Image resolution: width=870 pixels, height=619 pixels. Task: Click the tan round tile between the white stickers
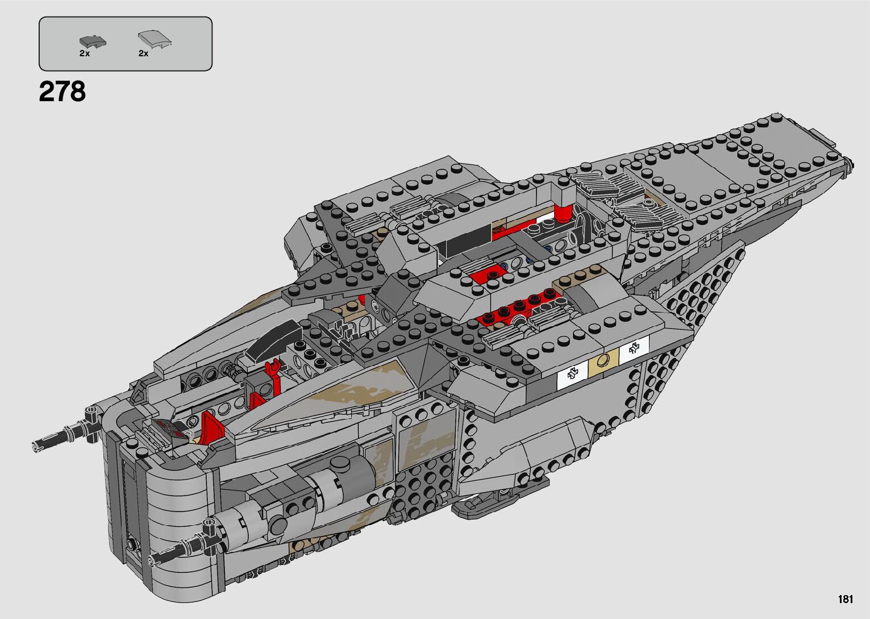[x=604, y=361]
